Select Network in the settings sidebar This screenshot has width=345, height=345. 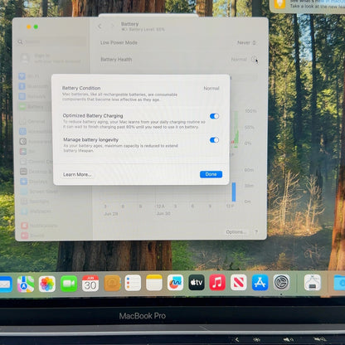(x=32, y=96)
